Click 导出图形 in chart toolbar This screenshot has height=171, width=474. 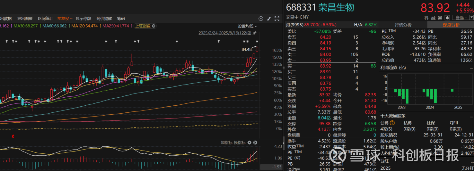(25, 19)
